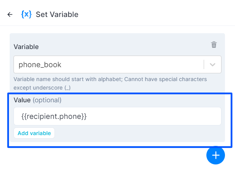Click the Variable field label
Screen dimensions: 235x193
[26, 47]
